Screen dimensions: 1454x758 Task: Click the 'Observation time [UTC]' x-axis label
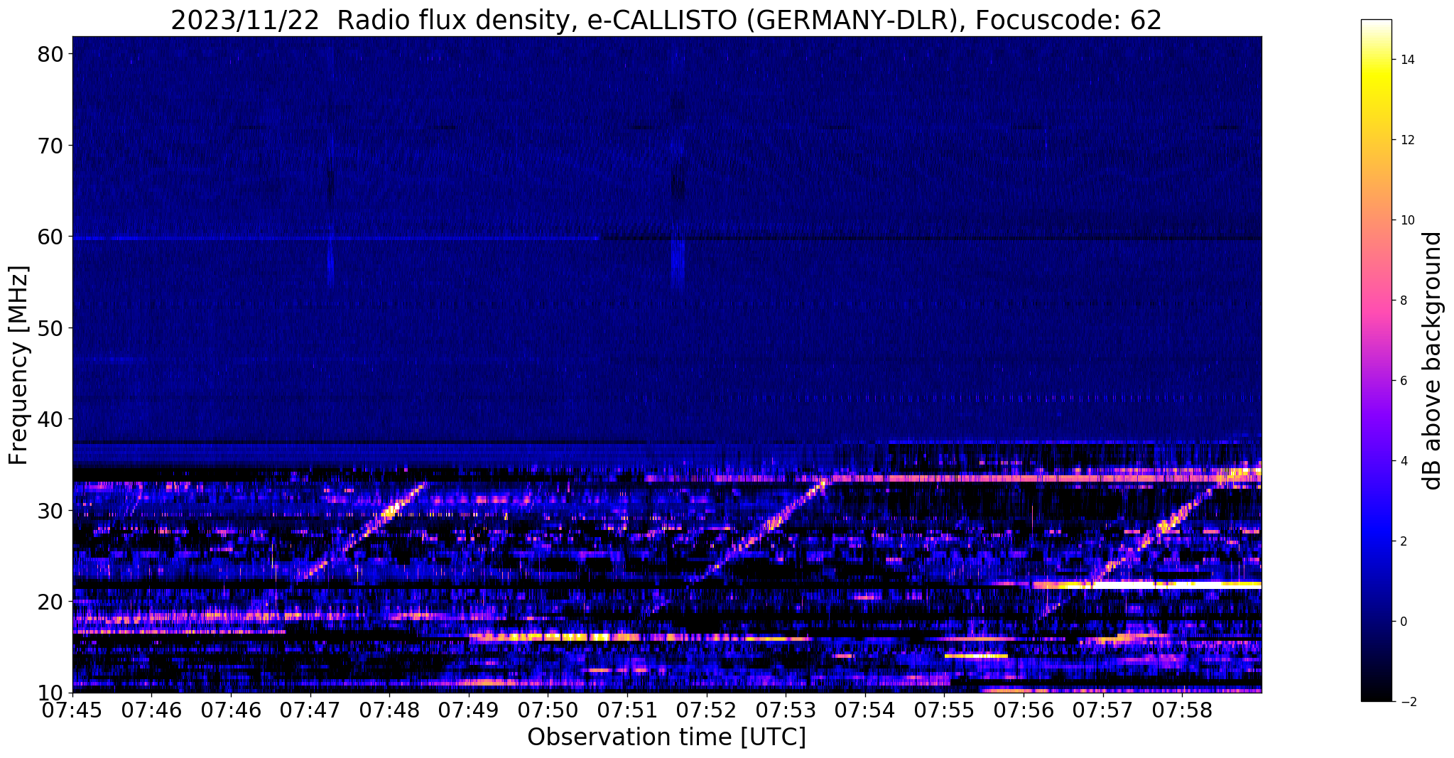pyautogui.click(x=666, y=737)
